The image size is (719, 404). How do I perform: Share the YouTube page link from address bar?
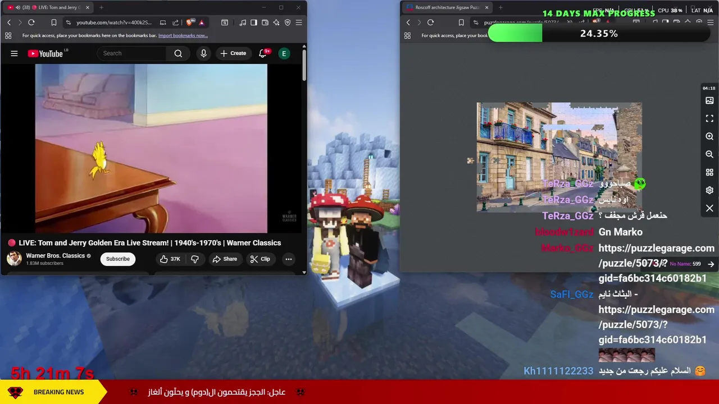coord(175,22)
